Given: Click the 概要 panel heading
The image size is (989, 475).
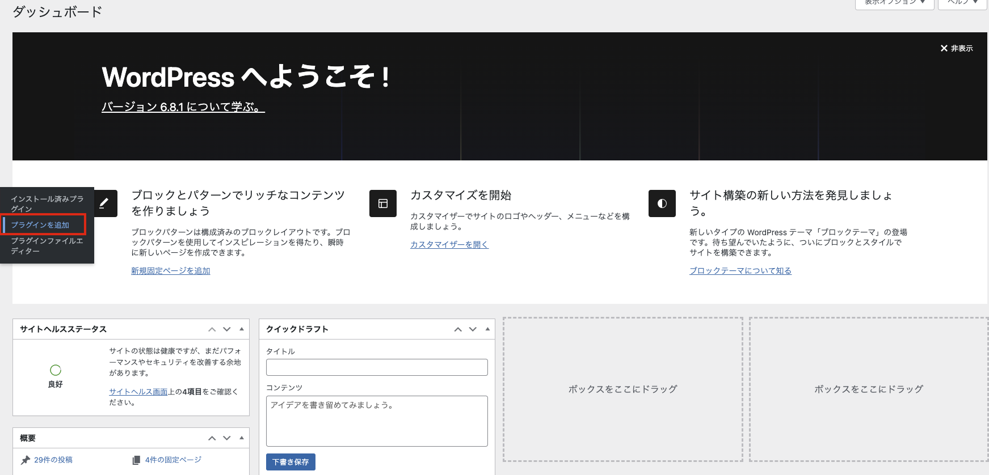Looking at the screenshot, I should (28, 438).
